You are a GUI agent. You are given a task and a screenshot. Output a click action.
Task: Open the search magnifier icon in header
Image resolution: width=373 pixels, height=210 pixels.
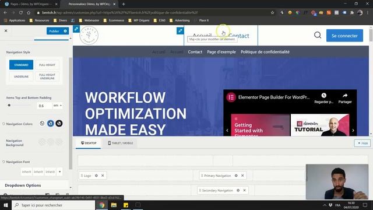click(318, 35)
